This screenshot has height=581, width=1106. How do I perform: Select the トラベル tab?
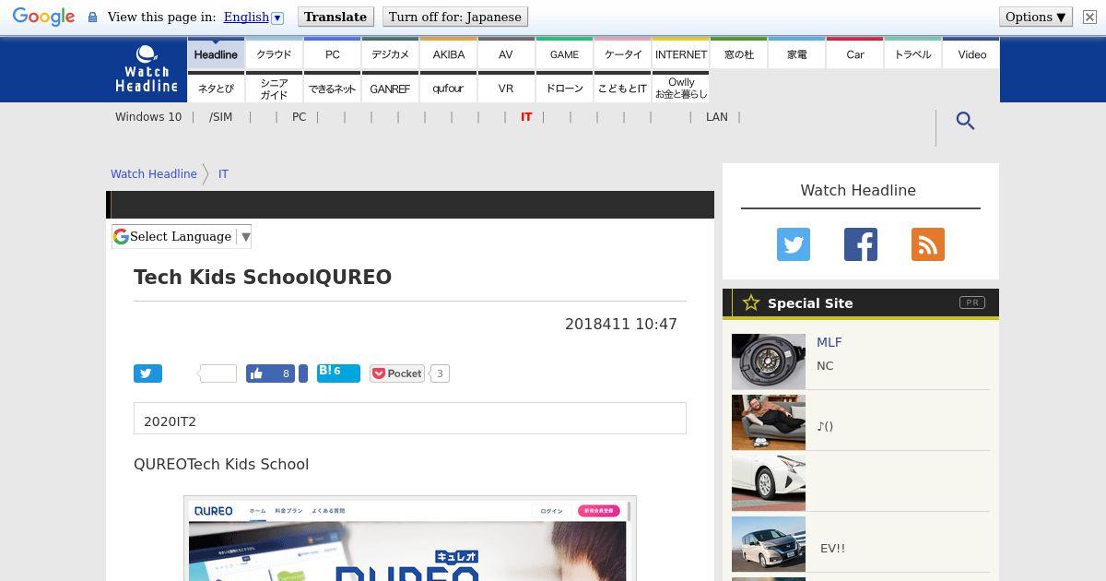pos(912,53)
